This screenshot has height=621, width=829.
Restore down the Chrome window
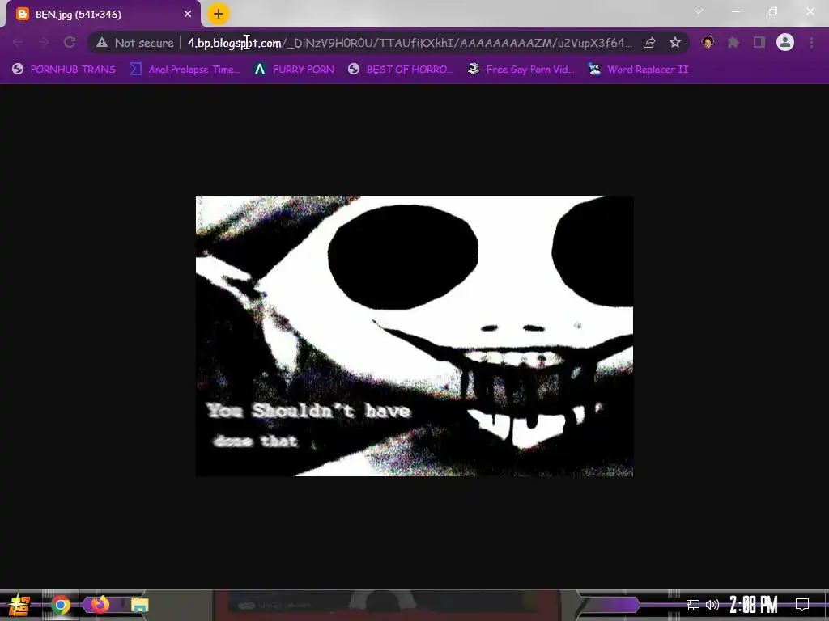[x=773, y=11]
